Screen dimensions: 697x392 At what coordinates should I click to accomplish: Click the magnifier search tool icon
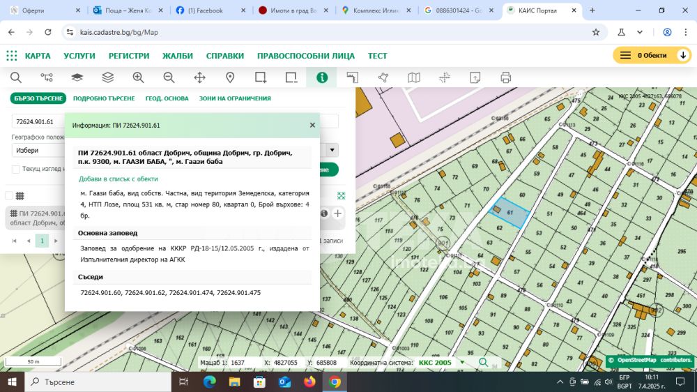coord(15,77)
